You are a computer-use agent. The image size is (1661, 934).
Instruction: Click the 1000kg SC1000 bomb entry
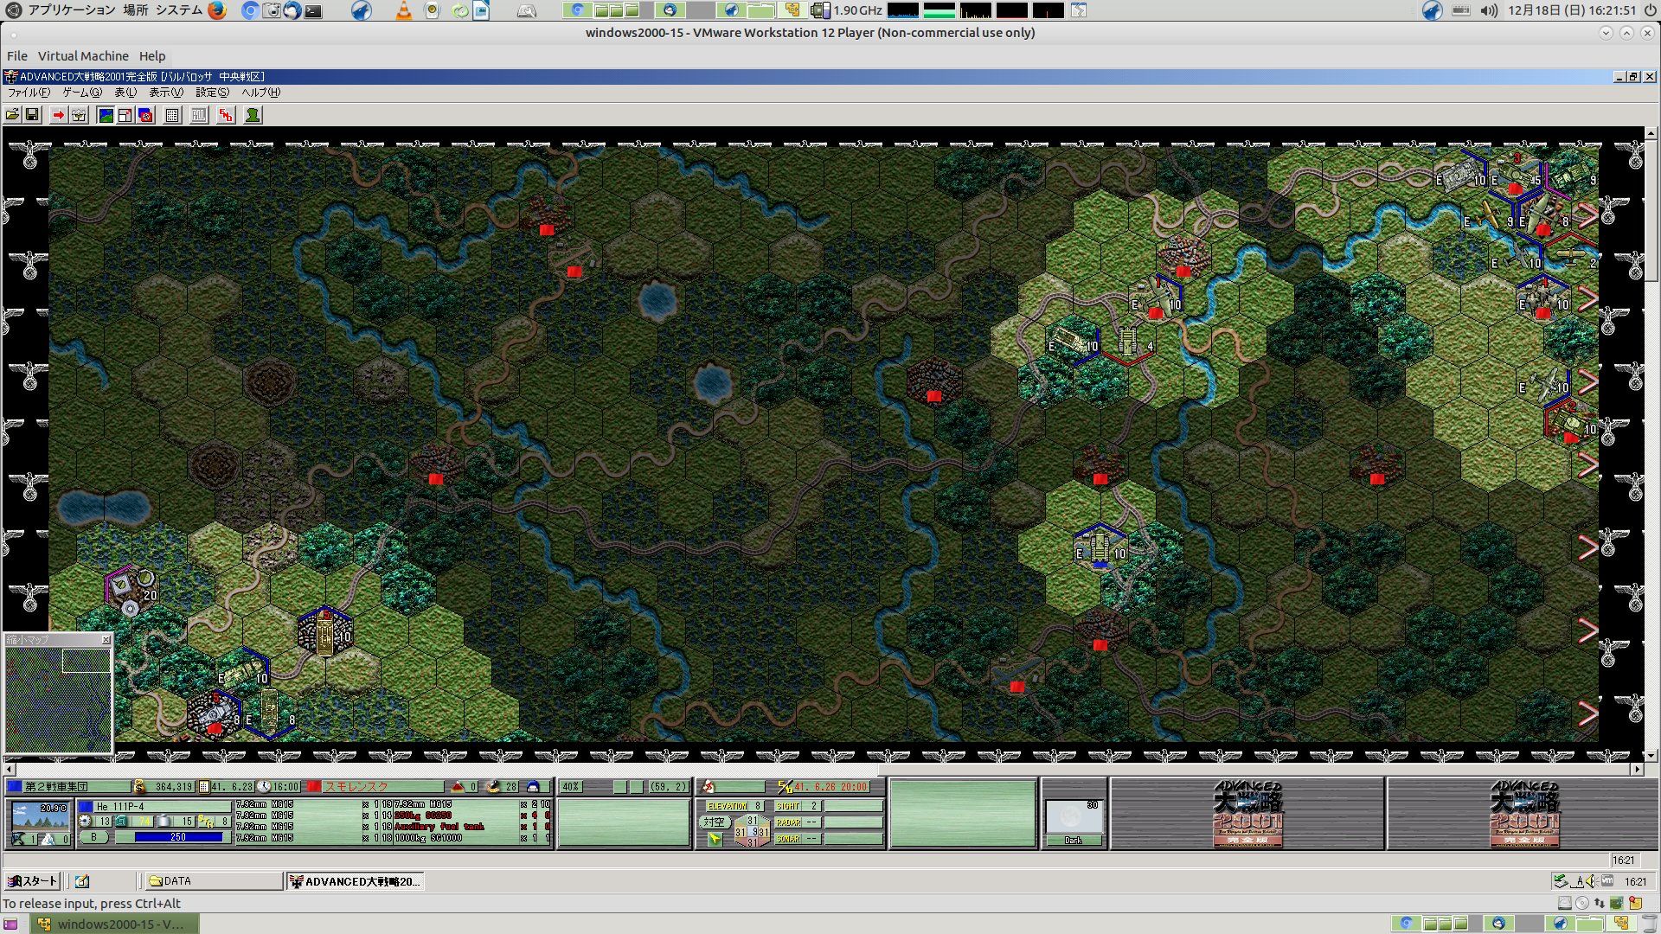pyautogui.click(x=428, y=838)
